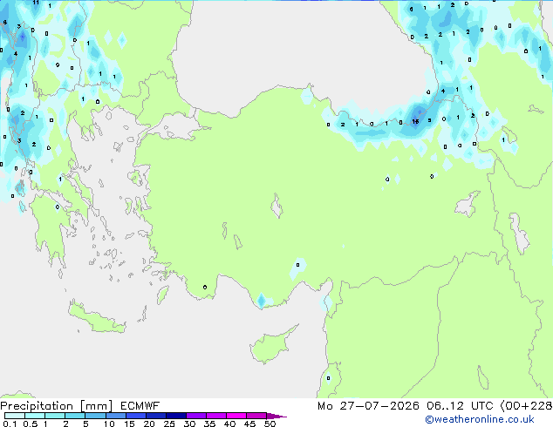Screen dimensions: 553x427
Task: Pick the 5–10 mm legend swatch
Action: (95, 416)
